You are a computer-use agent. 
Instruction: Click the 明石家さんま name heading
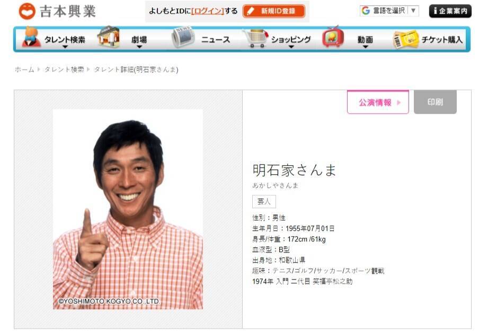pos(294,170)
